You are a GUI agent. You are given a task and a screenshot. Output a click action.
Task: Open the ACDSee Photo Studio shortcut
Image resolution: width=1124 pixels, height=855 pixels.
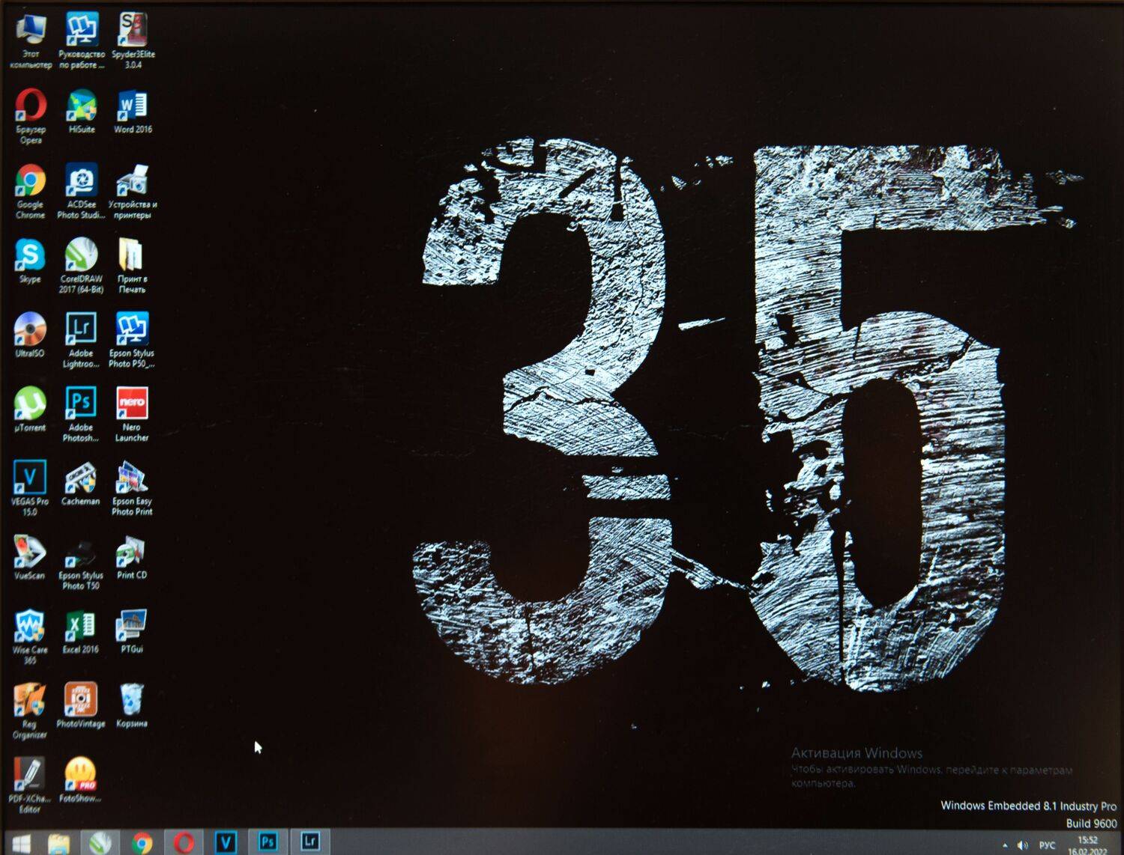click(x=81, y=181)
